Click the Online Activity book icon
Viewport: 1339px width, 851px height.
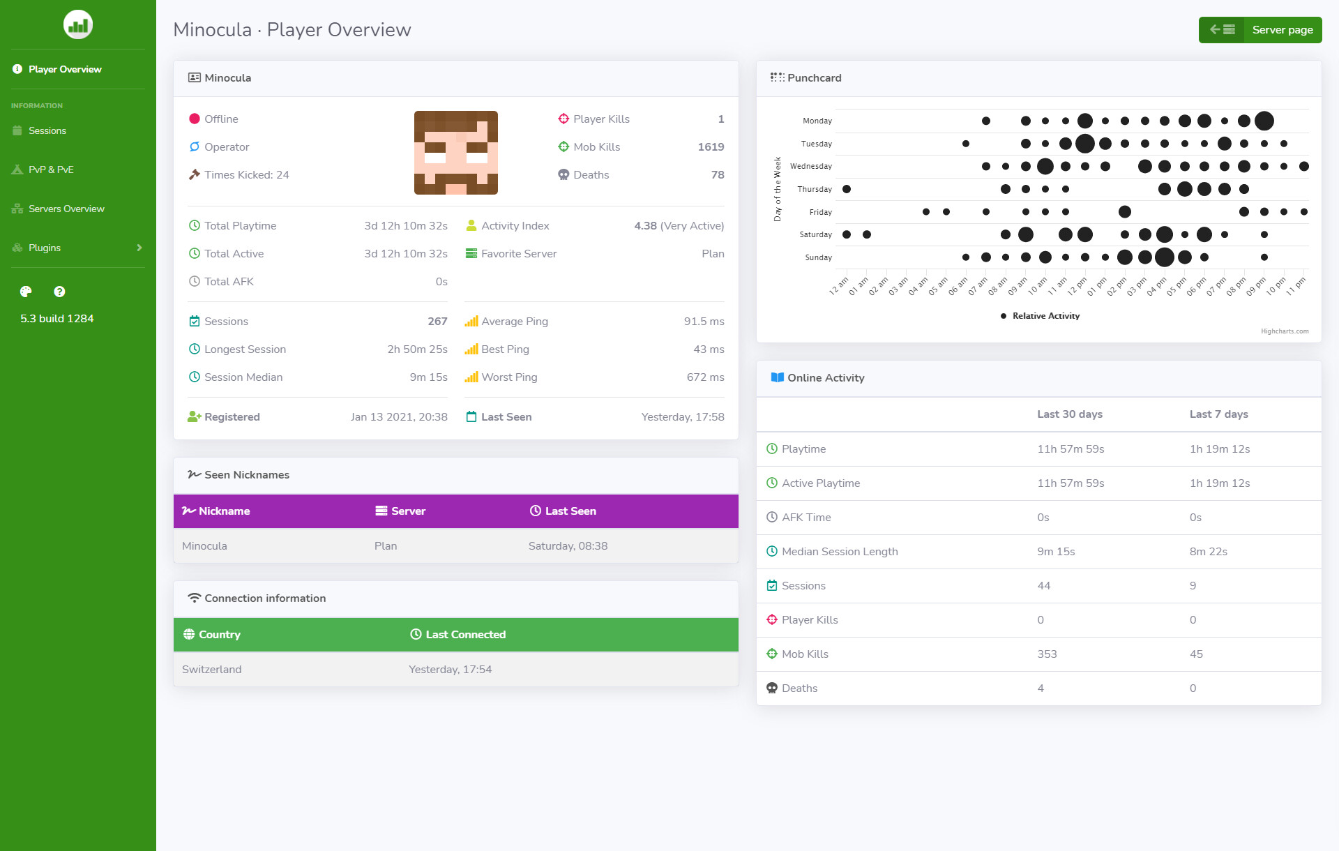777,377
